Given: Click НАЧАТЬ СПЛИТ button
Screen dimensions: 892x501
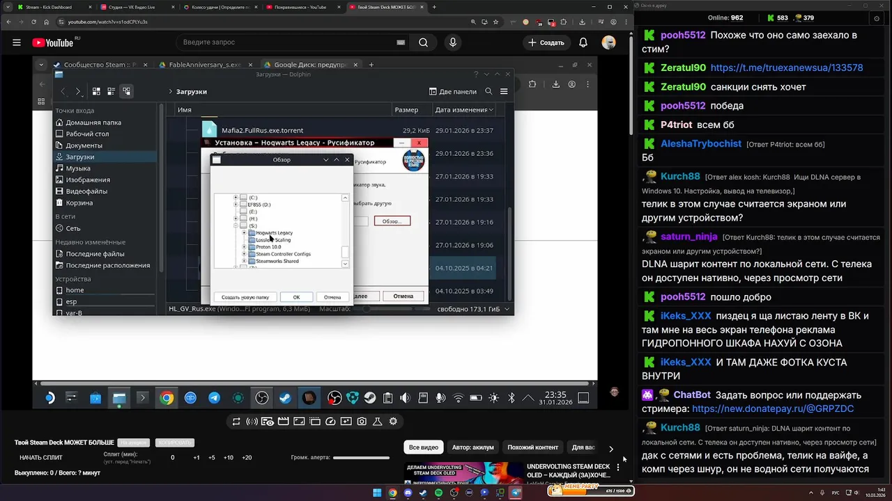Looking at the screenshot, I should (x=41, y=457).
